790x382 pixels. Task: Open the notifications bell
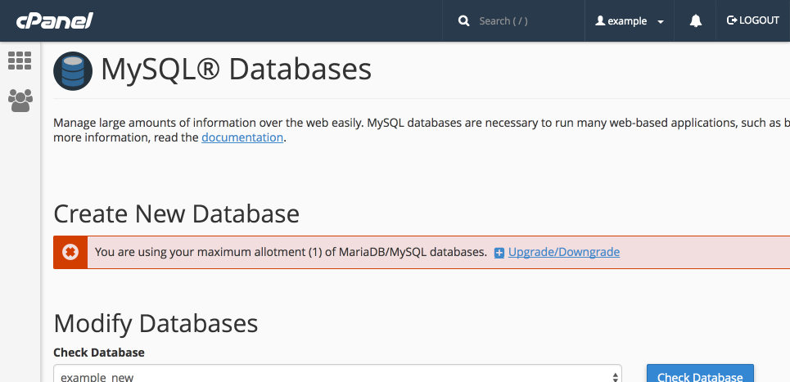tap(695, 20)
